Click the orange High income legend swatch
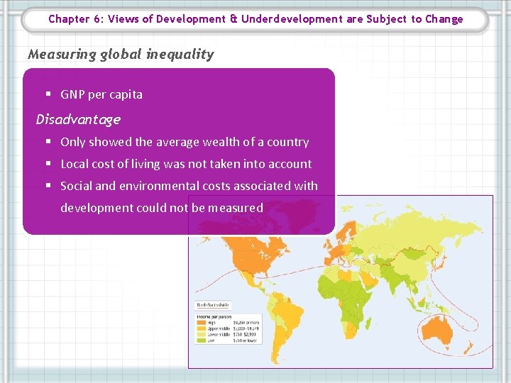This screenshot has height=383, width=511. point(201,323)
